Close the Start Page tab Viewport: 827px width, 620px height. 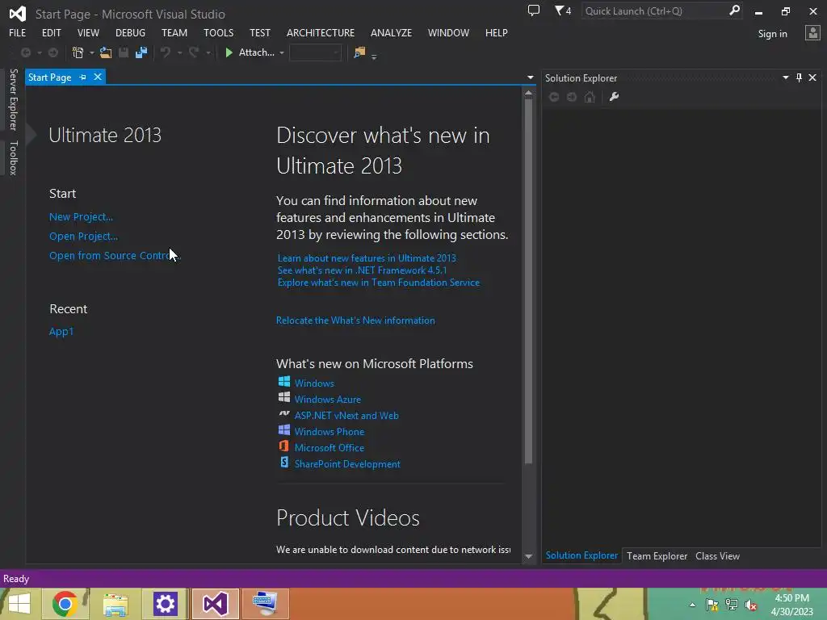click(98, 77)
